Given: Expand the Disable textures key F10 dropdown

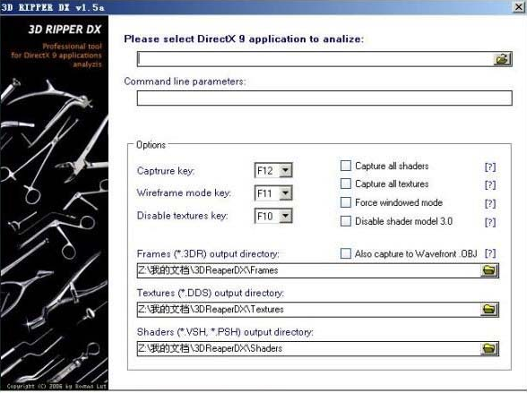Looking at the screenshot, I should (x=285, y=216).
